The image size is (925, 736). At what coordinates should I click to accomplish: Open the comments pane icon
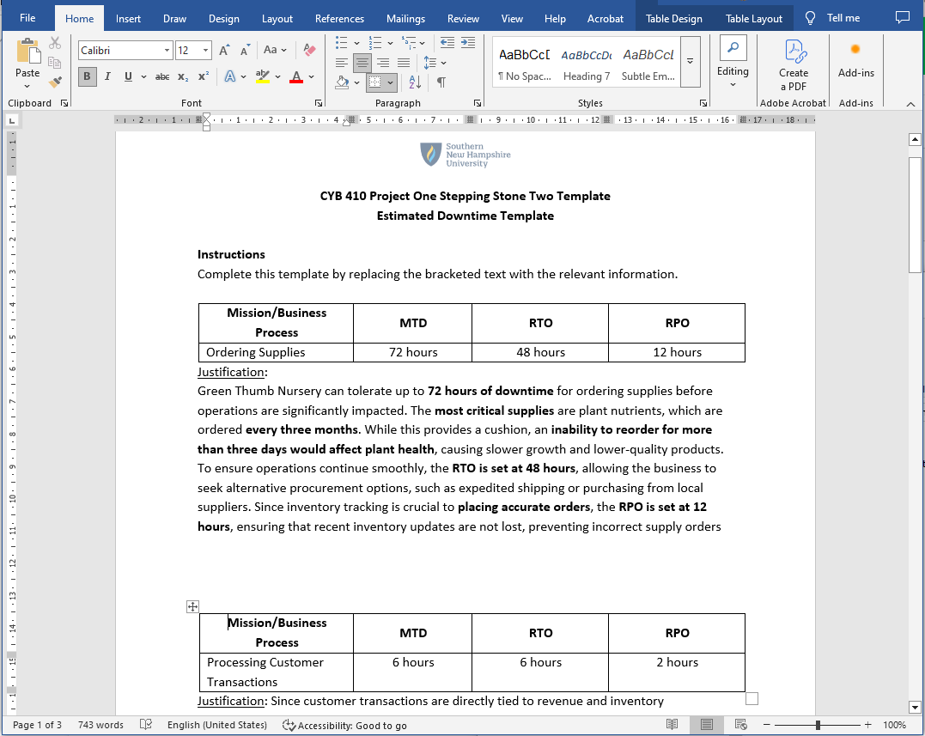coord(902,18)
